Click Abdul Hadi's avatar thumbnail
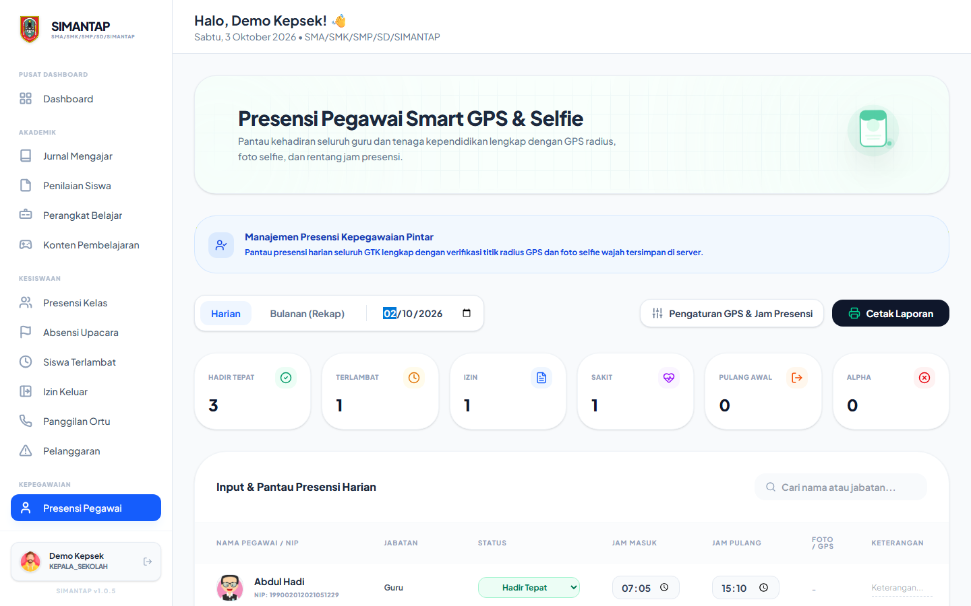971x606 pixels. click(230, 588)
